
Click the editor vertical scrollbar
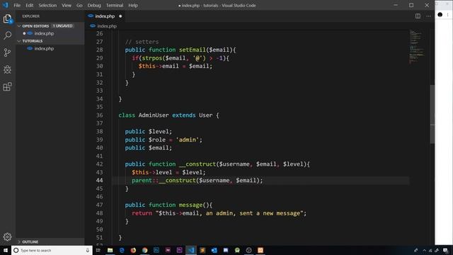(432, 114)
